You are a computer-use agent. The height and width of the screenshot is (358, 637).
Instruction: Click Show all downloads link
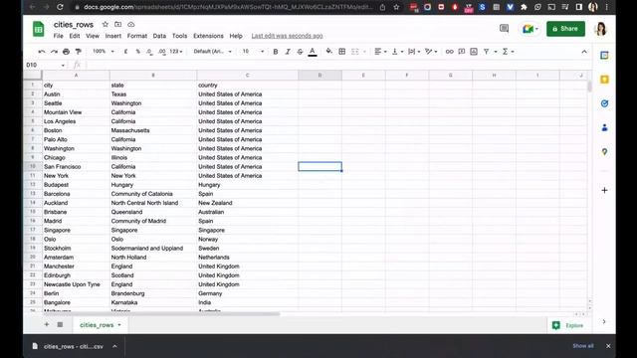(583, 346)
